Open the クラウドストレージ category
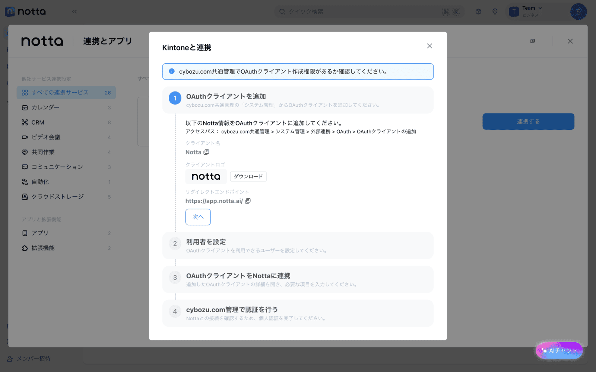Image resolution: width=596 pixels, height=372 pixels. point(66,197)
